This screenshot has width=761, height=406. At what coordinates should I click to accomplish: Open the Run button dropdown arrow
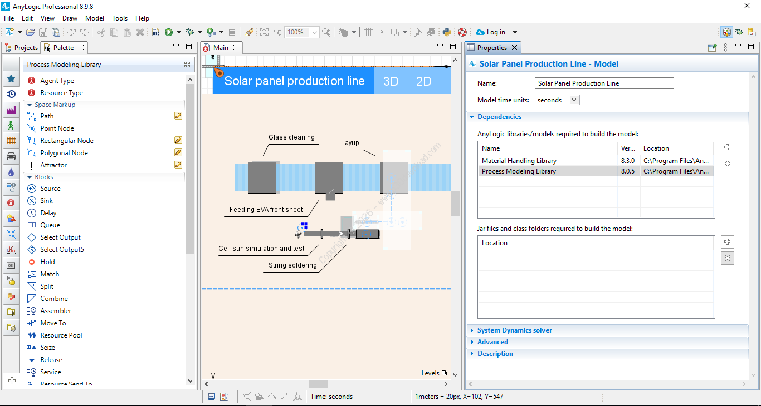(178, 32)
